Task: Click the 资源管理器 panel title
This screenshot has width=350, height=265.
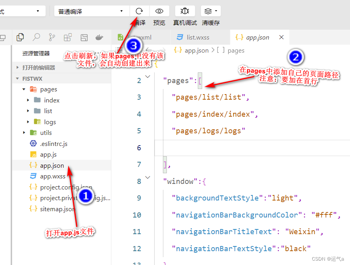Action: (36, 53)
